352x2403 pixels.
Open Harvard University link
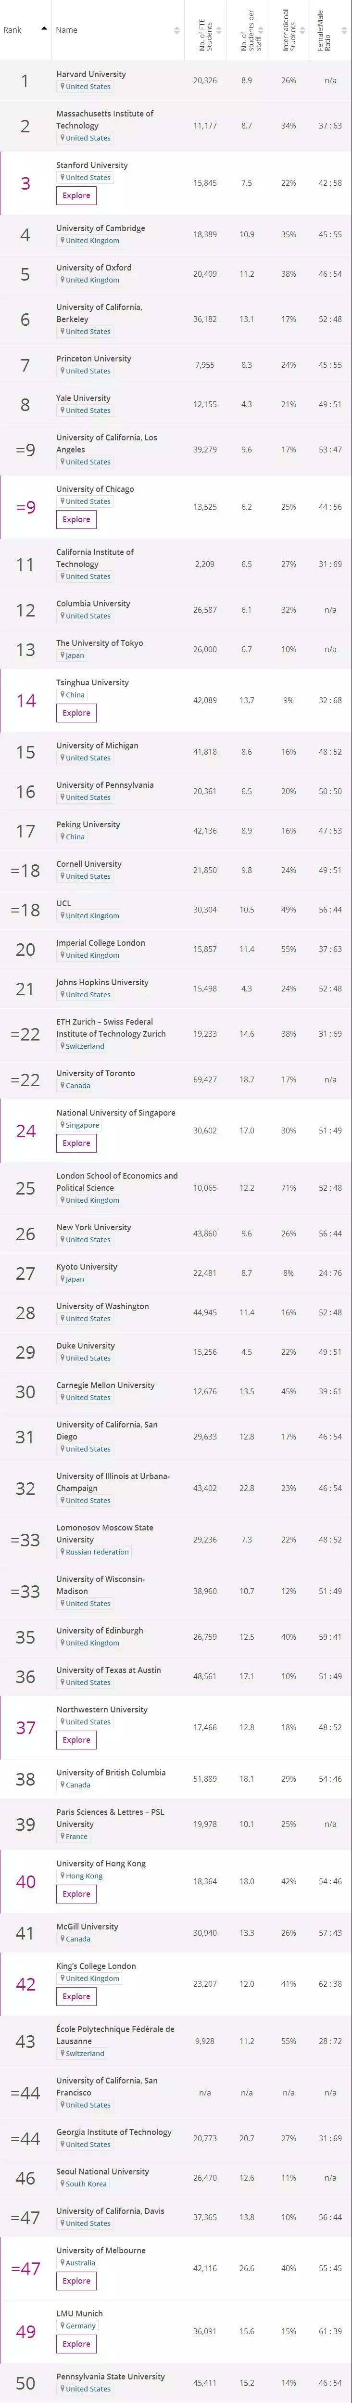click(90, 74)
